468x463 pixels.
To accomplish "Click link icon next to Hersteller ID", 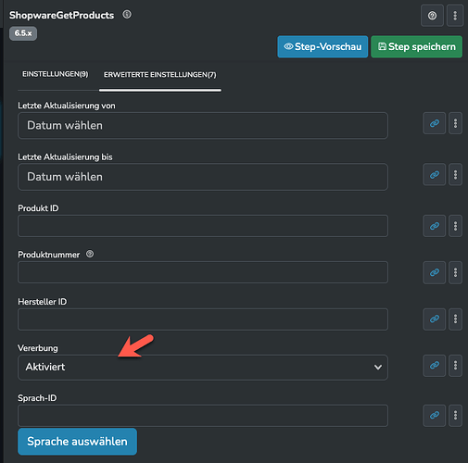I will pyautogui.click(x=435, y=319).
